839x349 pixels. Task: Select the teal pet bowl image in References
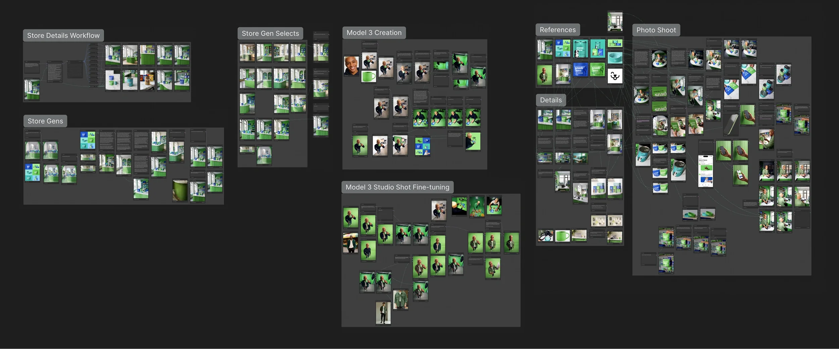[615, 58]
